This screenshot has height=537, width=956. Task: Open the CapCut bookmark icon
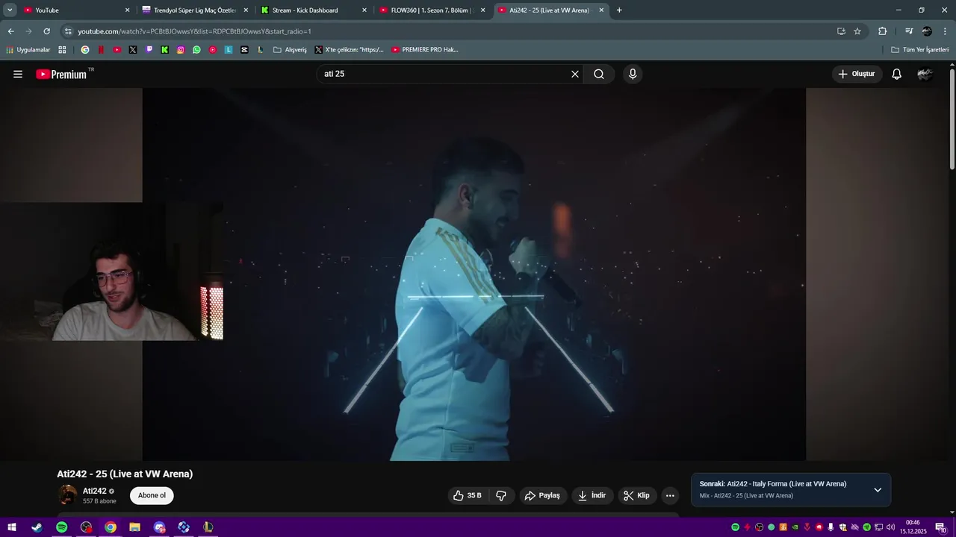pyautogui.click(x=244, y=50)
